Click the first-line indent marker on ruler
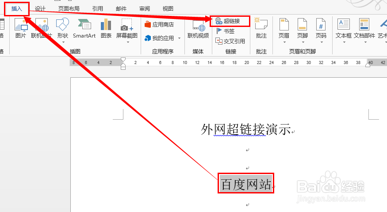The width and height of the screenshot is (387, 212). coord(123,60)
